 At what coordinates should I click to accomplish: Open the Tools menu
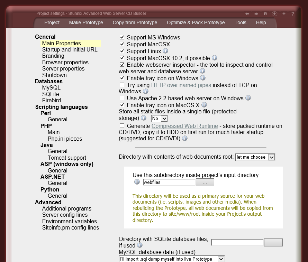pos(240,22)
